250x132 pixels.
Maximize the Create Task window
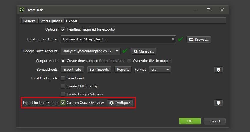click(x=209, y=10)
